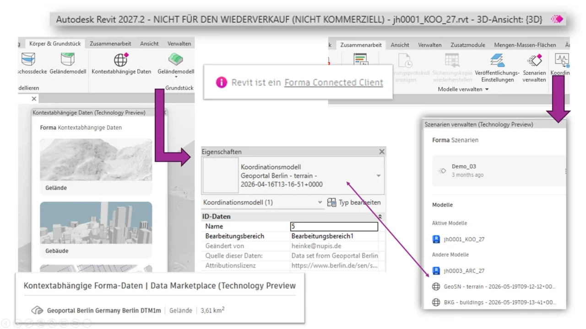Click the Koordin... monitor icon in ribbon
Screen dimensions: 586x329
(x=562, y=60)
